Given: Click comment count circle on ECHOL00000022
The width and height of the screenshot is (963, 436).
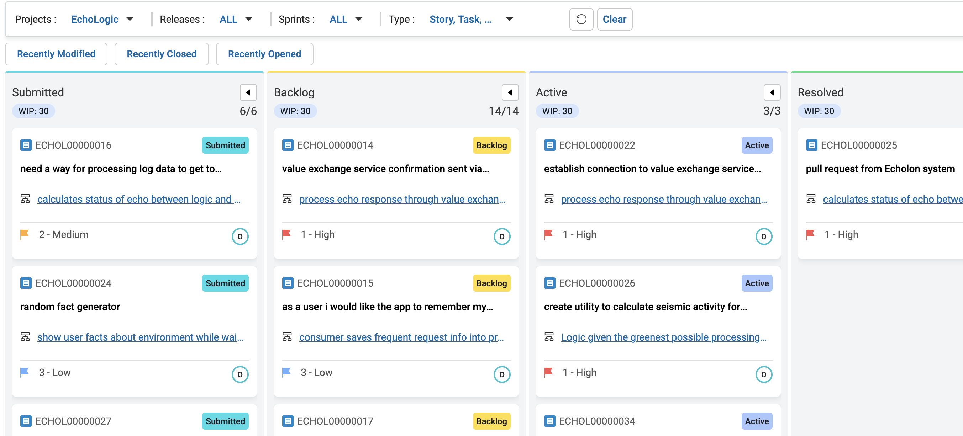Looking at the screenshot, I should click(x=764, y=236).
